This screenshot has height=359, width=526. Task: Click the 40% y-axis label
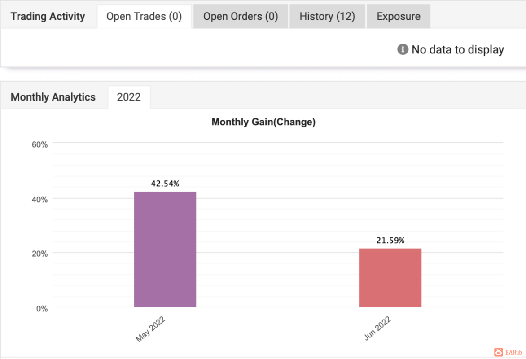[39, 200]
